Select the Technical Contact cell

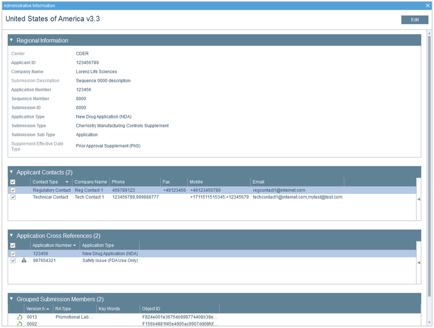pyautogui.click(x=50, y=197)
